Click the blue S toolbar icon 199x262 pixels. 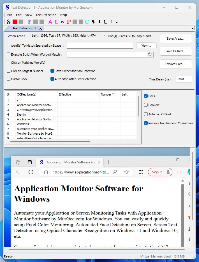[x=9, y=22]
